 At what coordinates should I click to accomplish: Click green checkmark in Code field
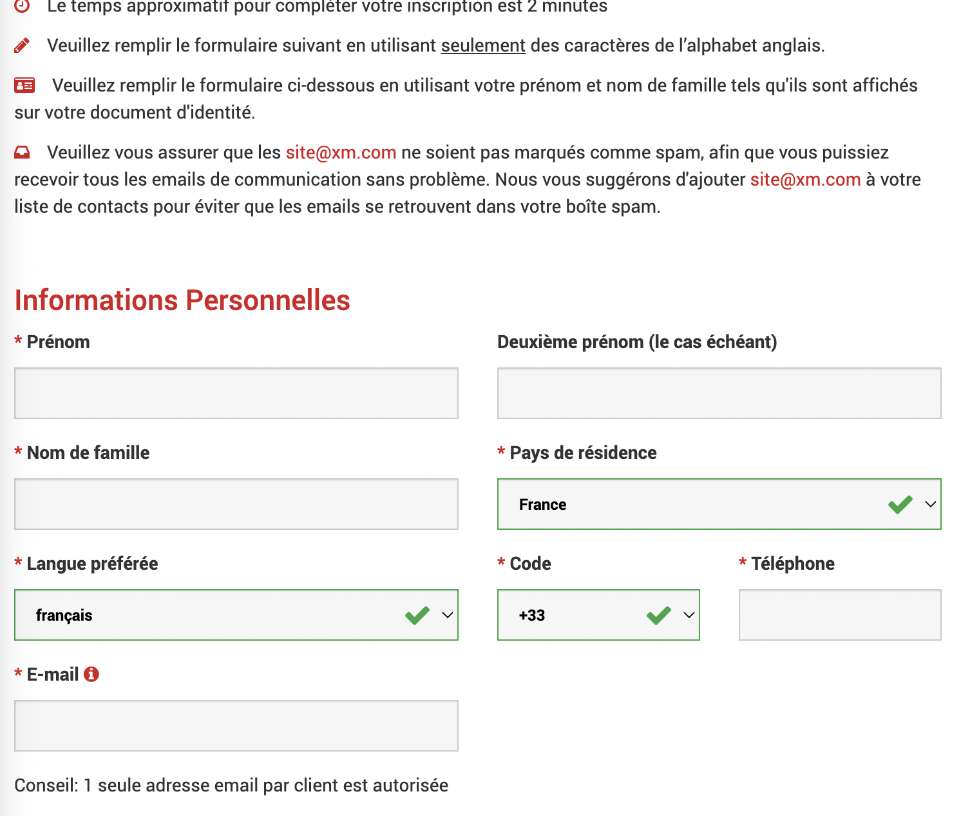(x=658, y=615)
